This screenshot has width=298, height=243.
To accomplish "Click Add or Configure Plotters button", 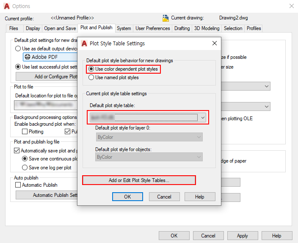I will tap(47, 77).
